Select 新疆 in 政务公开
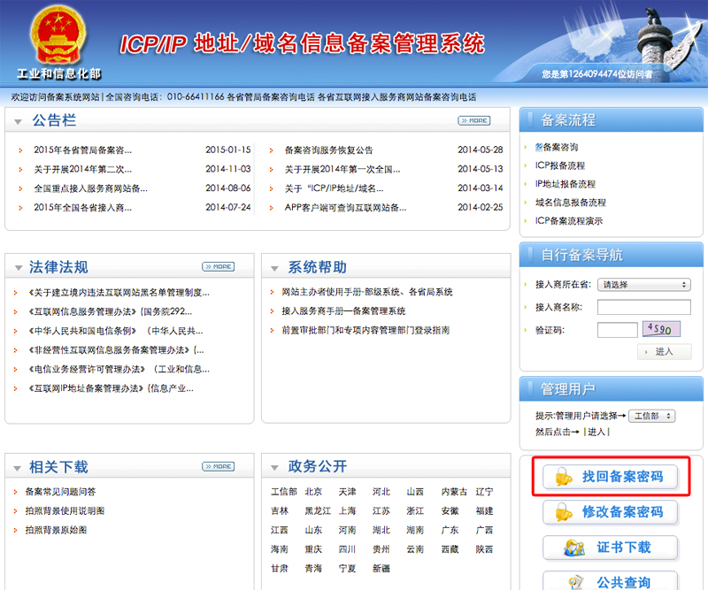The image size is (708, 590). (x=381, y=569)
